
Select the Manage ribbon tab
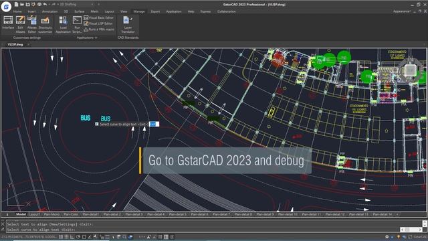139,11
